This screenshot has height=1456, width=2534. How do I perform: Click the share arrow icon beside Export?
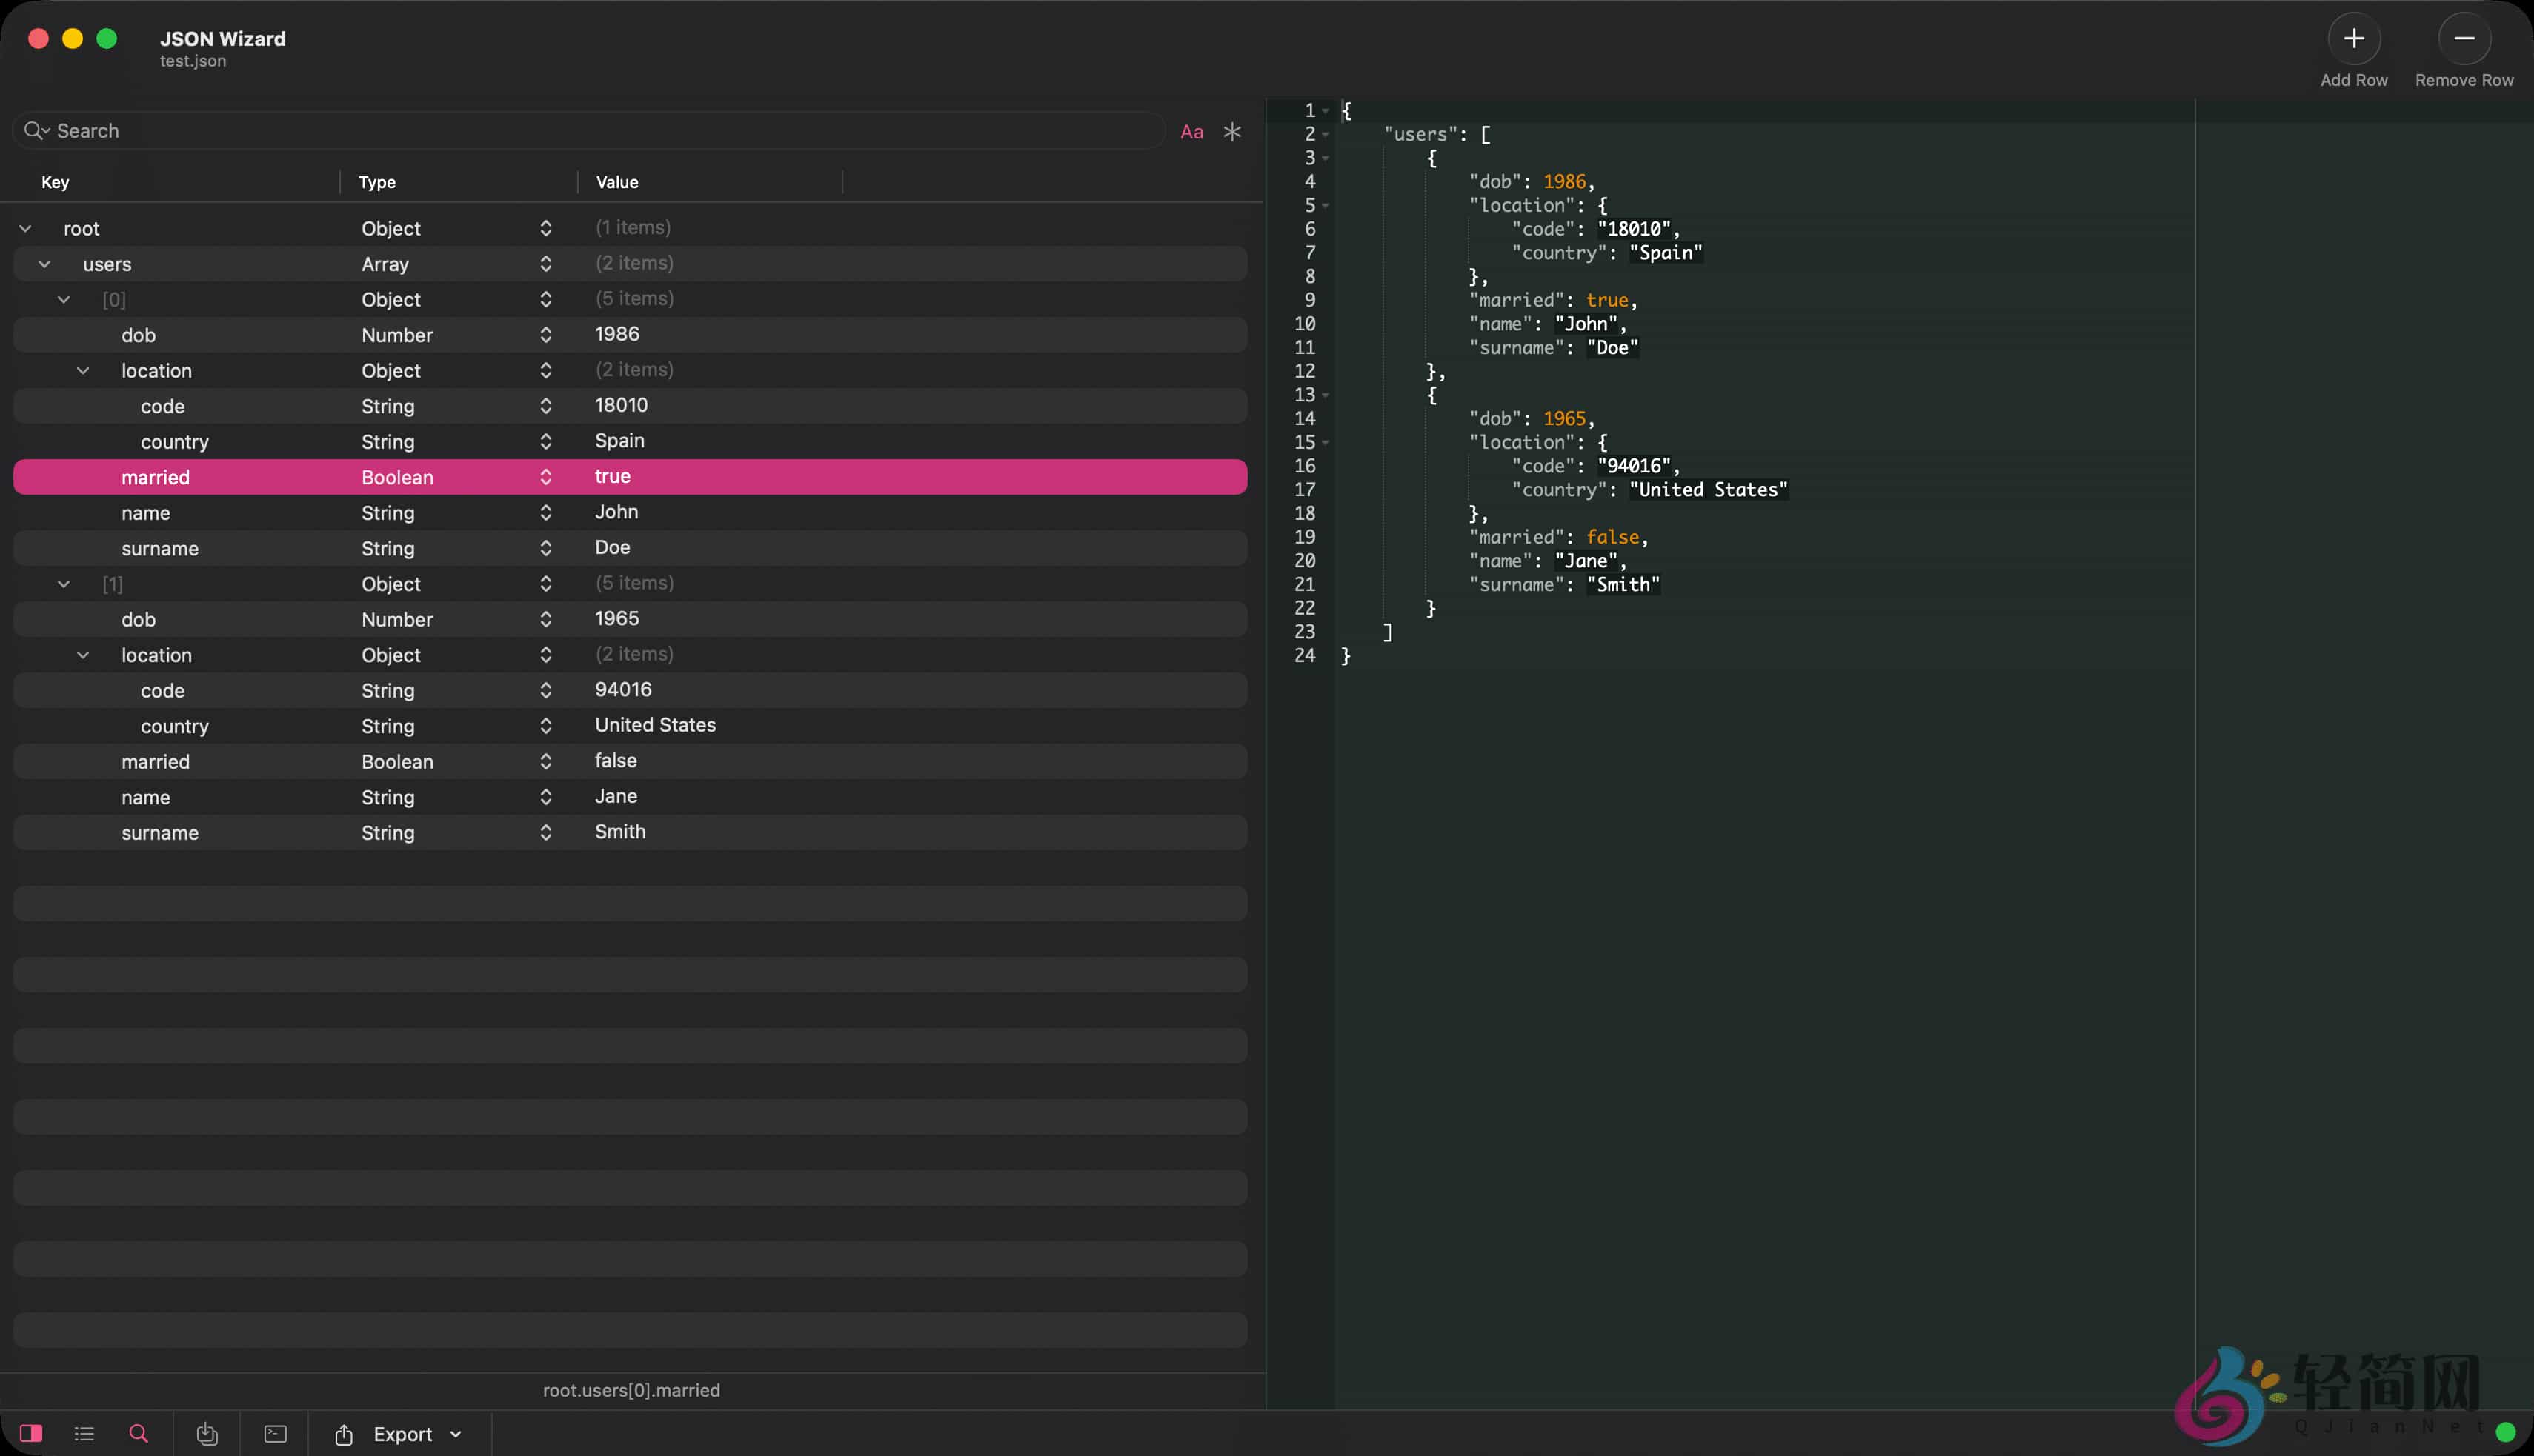click(x=343, y=1434)
